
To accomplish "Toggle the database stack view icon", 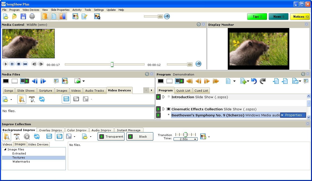I will click(x=45, y=17).
